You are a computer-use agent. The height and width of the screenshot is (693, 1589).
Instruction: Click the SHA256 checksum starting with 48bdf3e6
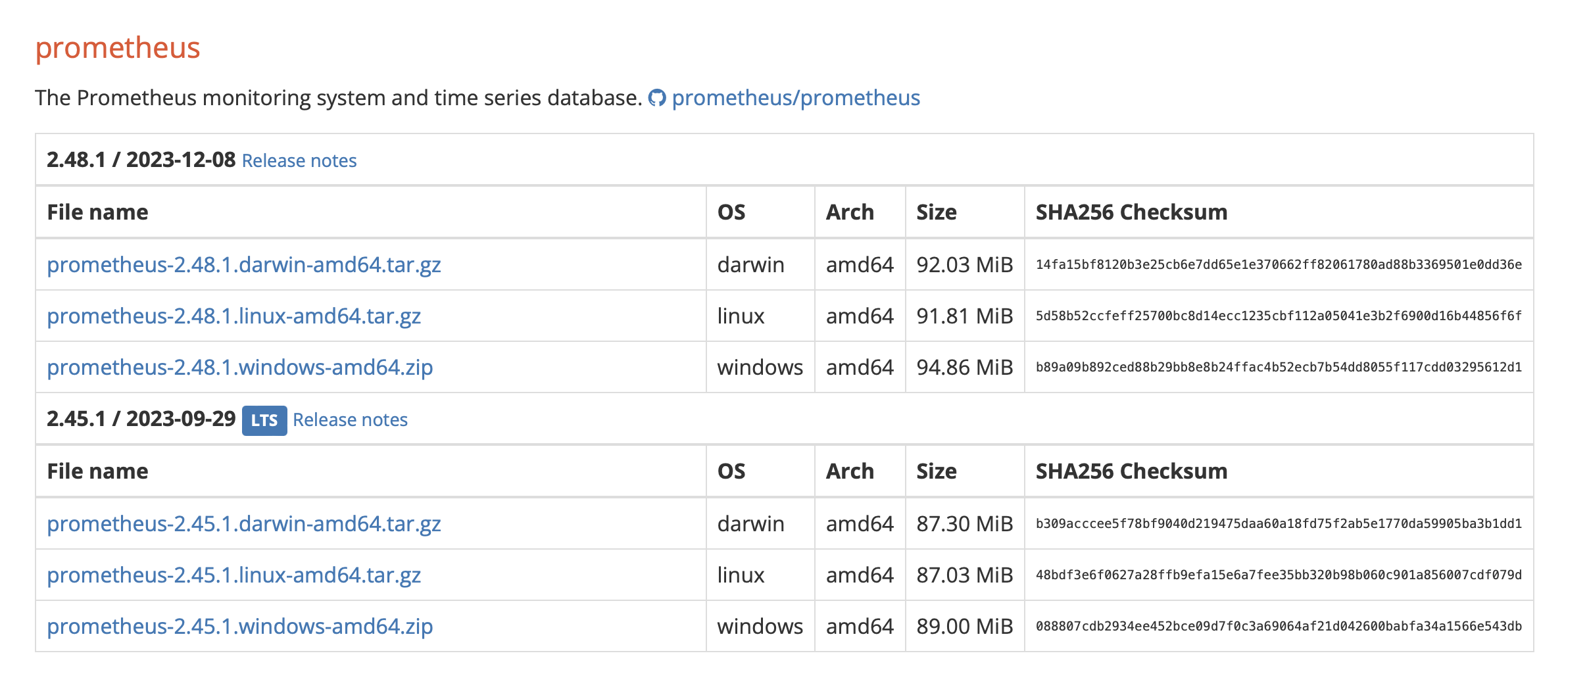(1278, 575)
